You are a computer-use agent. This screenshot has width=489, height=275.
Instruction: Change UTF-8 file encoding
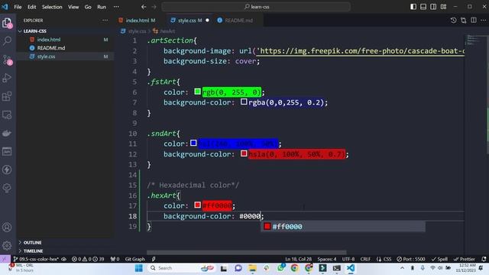click(348, 259)
